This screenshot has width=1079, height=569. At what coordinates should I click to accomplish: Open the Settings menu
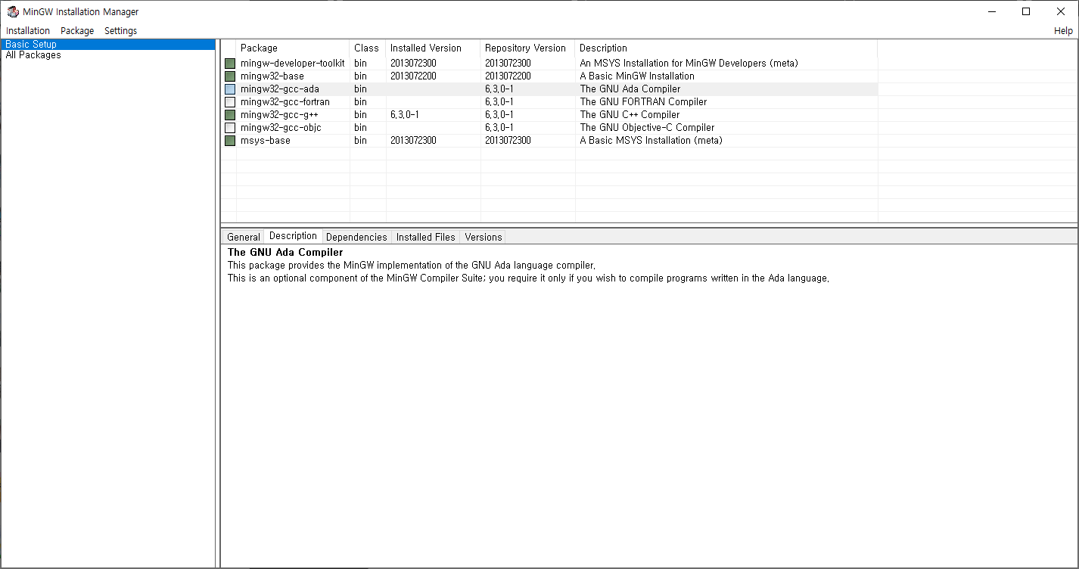click(121, 31)
